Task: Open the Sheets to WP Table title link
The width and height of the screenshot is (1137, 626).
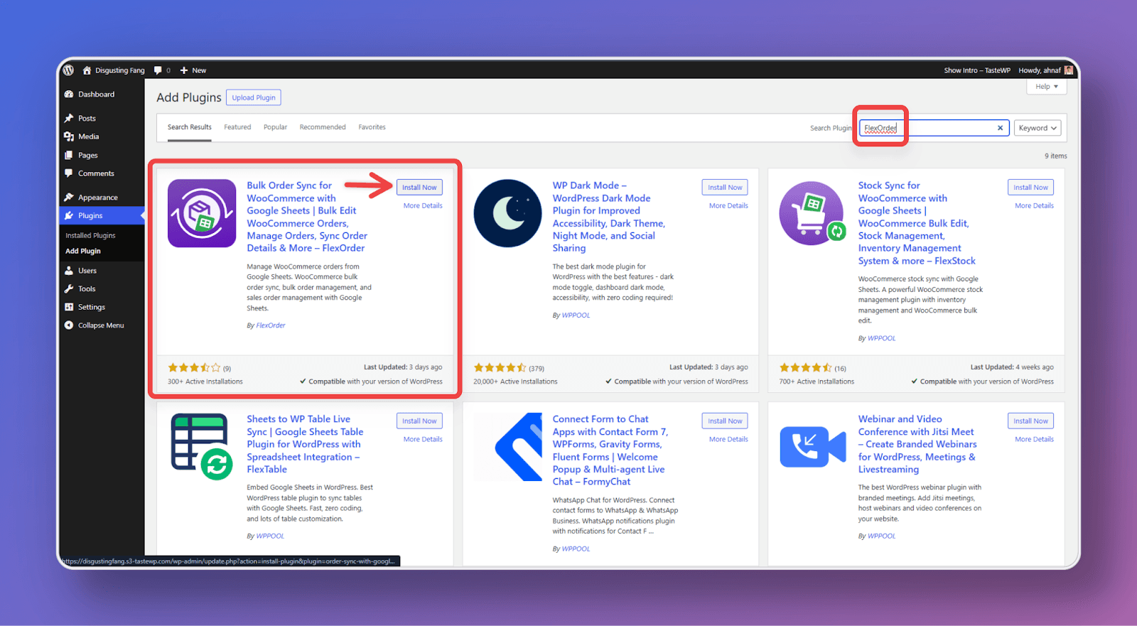Action: point(305,444)
